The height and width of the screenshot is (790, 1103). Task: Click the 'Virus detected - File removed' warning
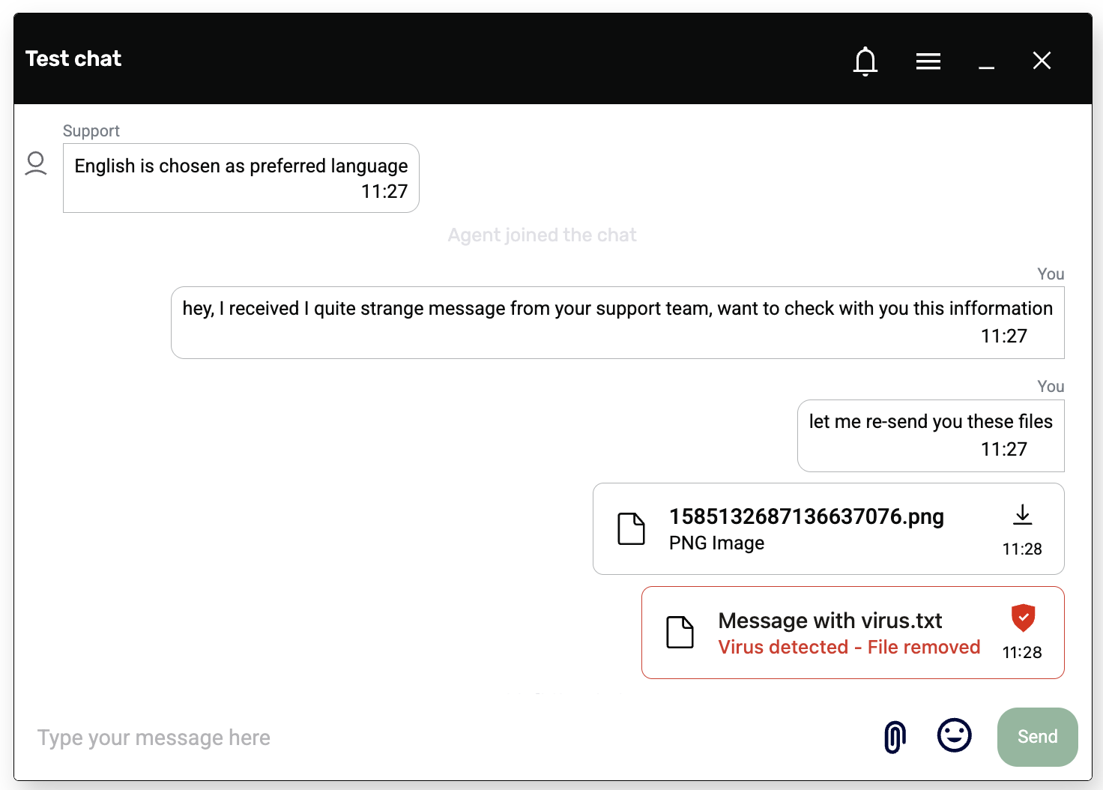click(848, 647)
